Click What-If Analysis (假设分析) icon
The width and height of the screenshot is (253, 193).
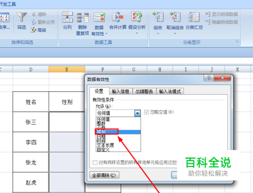point(137,17)
